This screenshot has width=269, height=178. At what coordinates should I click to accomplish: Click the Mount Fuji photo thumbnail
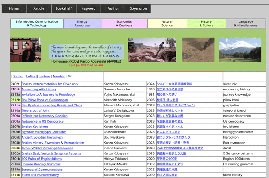(240, 50)
